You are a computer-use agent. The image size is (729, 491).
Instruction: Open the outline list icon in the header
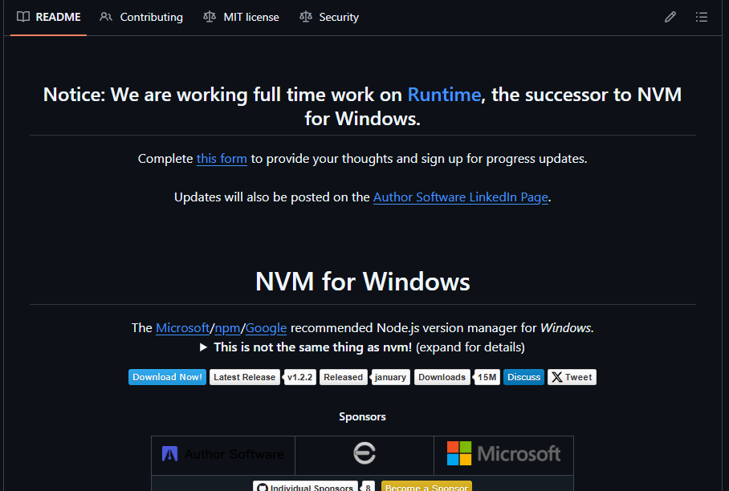pos(702,17)
